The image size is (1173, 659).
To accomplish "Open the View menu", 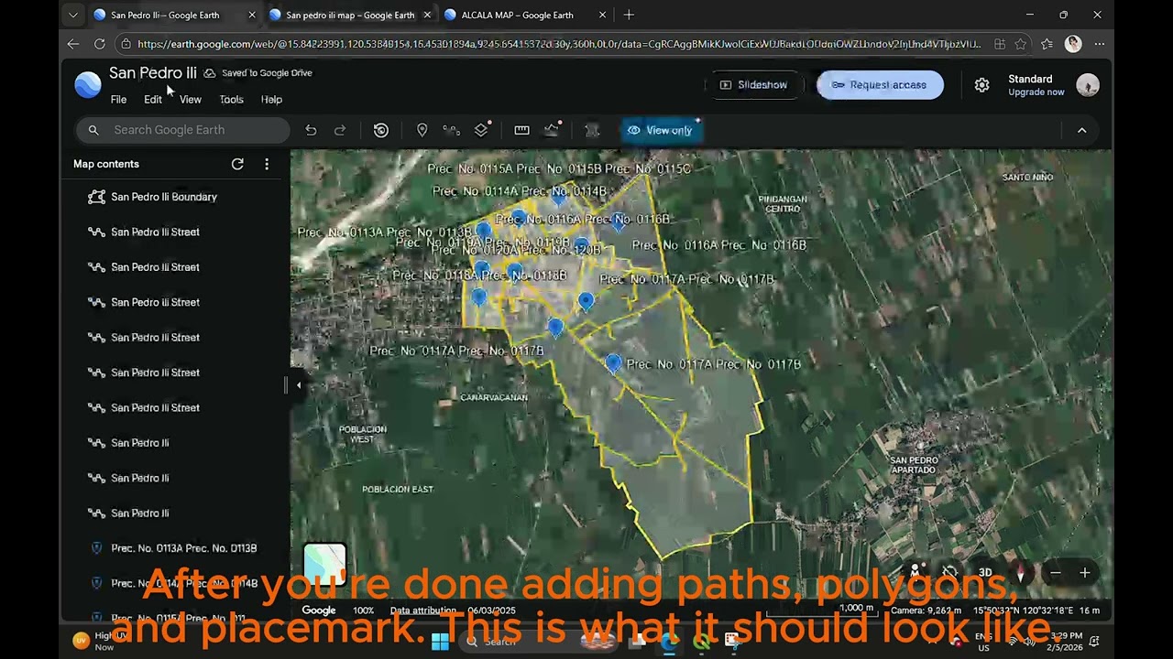I will click(190, 100).
